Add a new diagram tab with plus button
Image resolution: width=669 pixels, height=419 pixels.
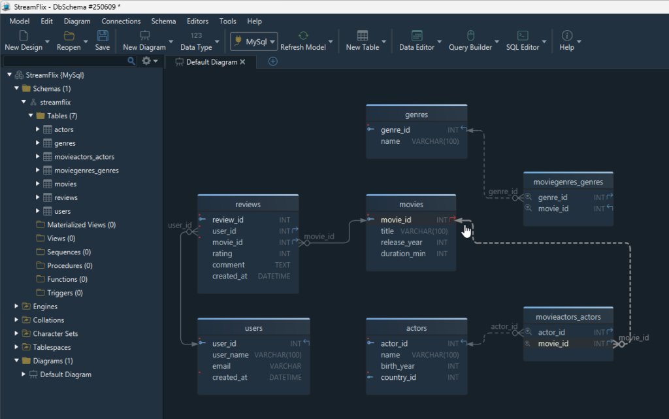pos(273,61)
